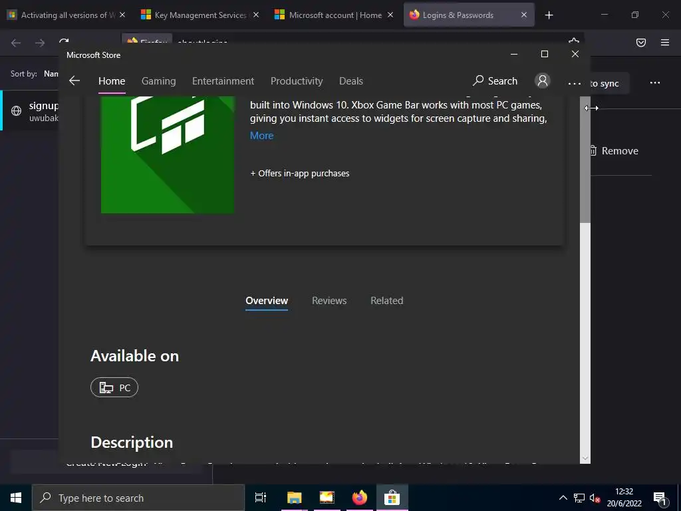This screenshot has width=681, height=511.
Task: Open the Action Center notifications
Action: tap(660, 498)
